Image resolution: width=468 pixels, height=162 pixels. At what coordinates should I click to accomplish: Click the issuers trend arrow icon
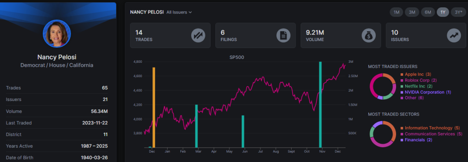[454, 36]
